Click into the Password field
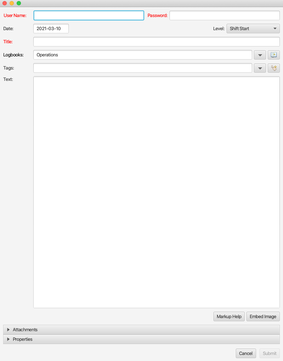 [224, 16]
